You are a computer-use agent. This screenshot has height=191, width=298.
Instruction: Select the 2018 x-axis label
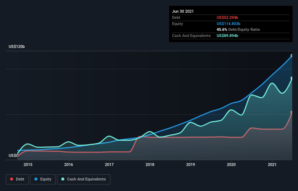150,164
